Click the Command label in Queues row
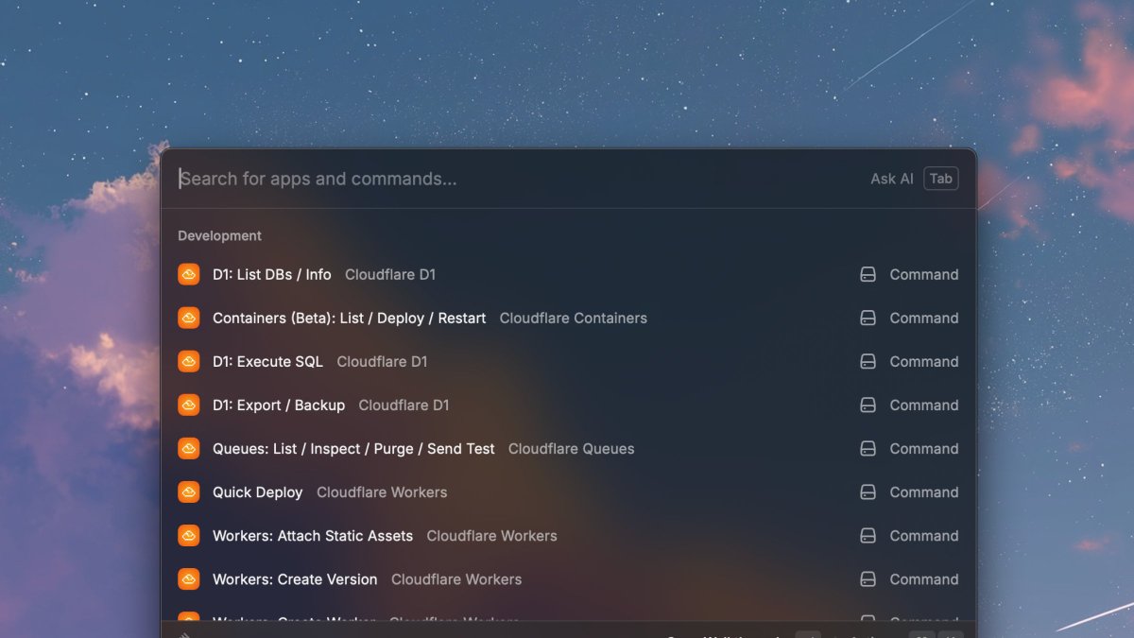 point(924,448)
